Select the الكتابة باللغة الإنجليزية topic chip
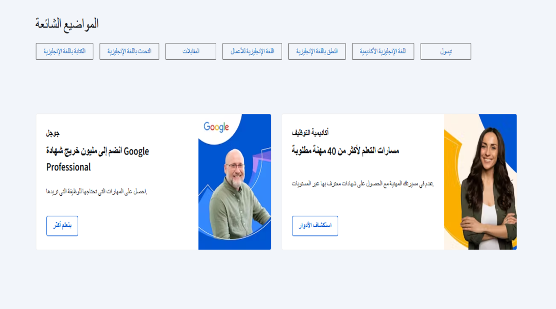Image resolution: width=556 pixels, height=309 pixels. 64,51
